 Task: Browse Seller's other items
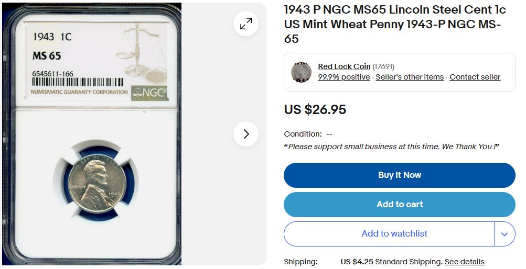(x=410, y=77)
